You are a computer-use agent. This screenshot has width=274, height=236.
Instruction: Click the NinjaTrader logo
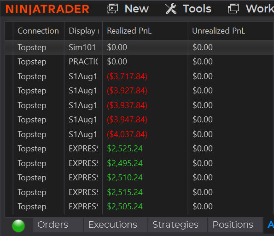click(x=47, y=9)
